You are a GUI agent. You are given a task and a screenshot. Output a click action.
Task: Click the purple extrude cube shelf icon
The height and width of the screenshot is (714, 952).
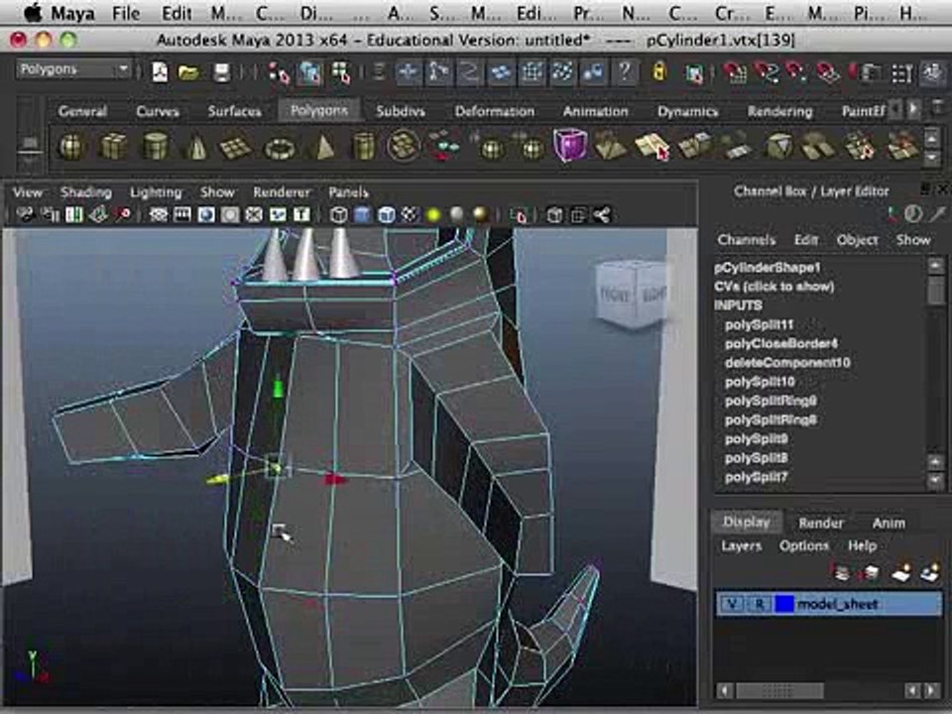click(569, 146)
